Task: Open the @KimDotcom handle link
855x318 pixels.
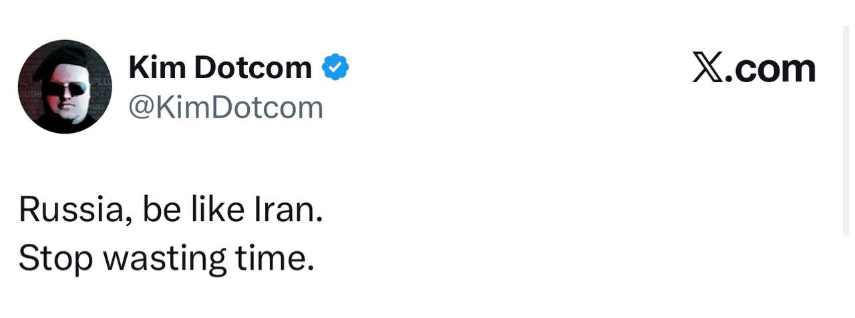Action: (x=226, y=108)
